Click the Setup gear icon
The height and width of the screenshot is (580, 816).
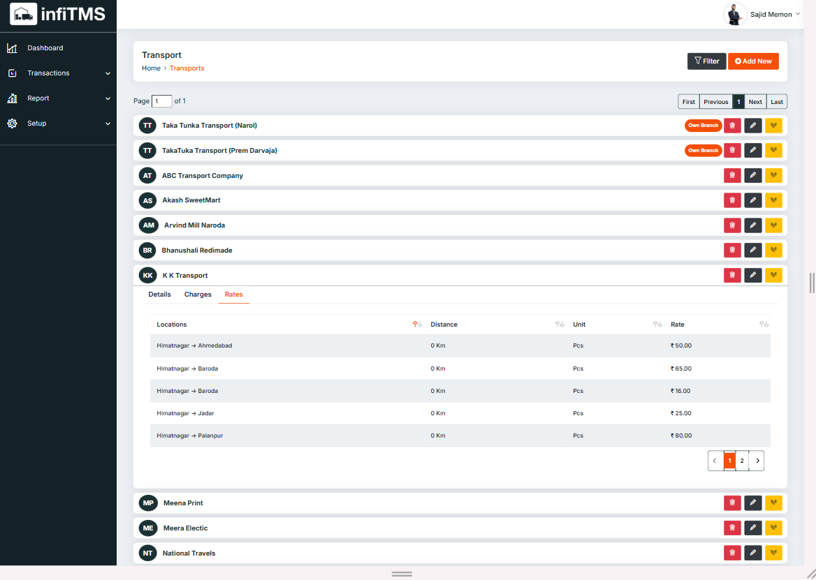click(12, 124)
